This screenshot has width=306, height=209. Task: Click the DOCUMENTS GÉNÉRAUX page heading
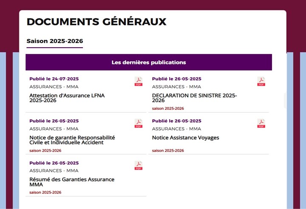96,22
